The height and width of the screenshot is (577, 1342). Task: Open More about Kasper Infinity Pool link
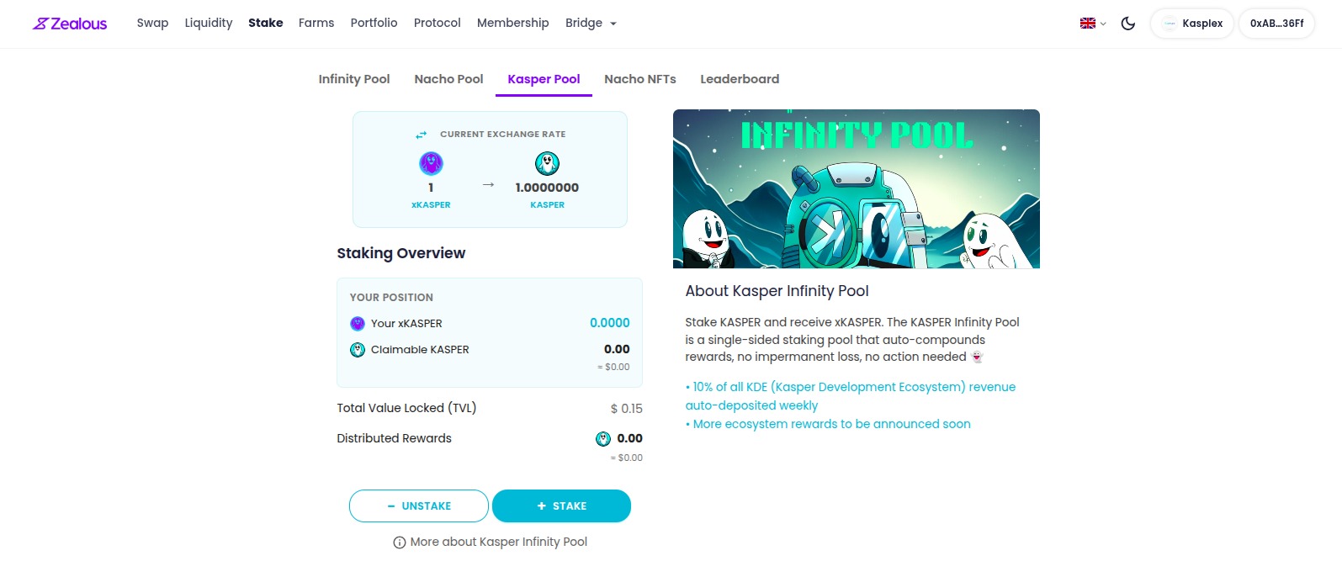coord(498,543)
